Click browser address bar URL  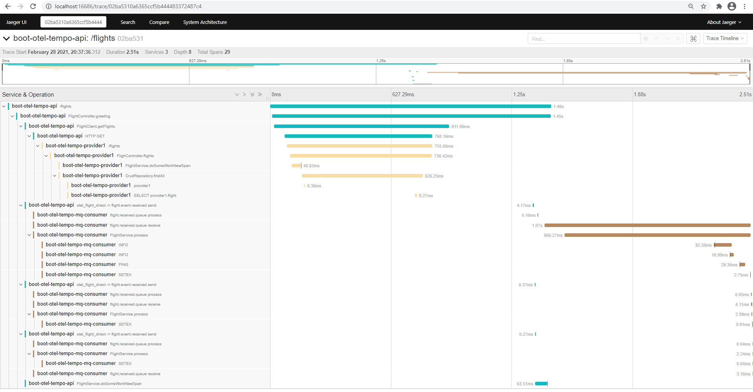point(128,6)
